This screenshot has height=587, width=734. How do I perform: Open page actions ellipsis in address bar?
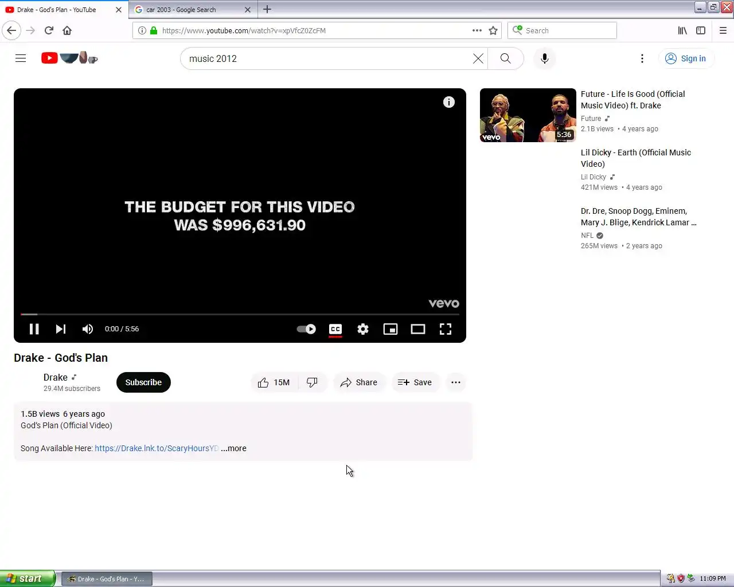[477, 30]
